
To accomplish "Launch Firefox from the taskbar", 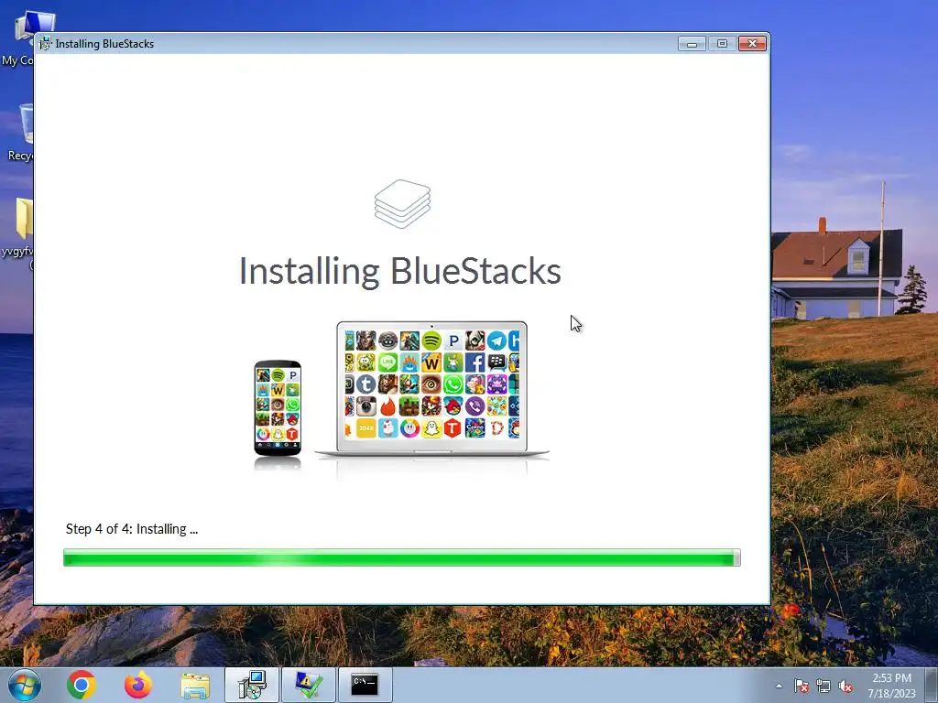I will point(138,685).
